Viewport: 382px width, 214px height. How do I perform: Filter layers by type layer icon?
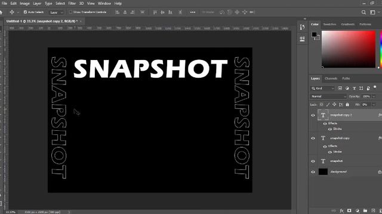pos(354,89)
